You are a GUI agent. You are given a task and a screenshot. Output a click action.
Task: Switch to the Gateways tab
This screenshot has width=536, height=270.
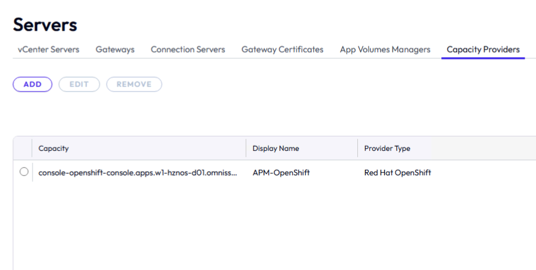tap(115, 49)
